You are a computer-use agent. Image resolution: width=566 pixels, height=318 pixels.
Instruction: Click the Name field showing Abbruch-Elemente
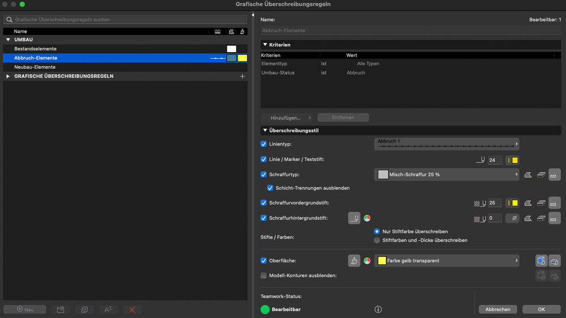pyautogui.click(x=410, y=31)
